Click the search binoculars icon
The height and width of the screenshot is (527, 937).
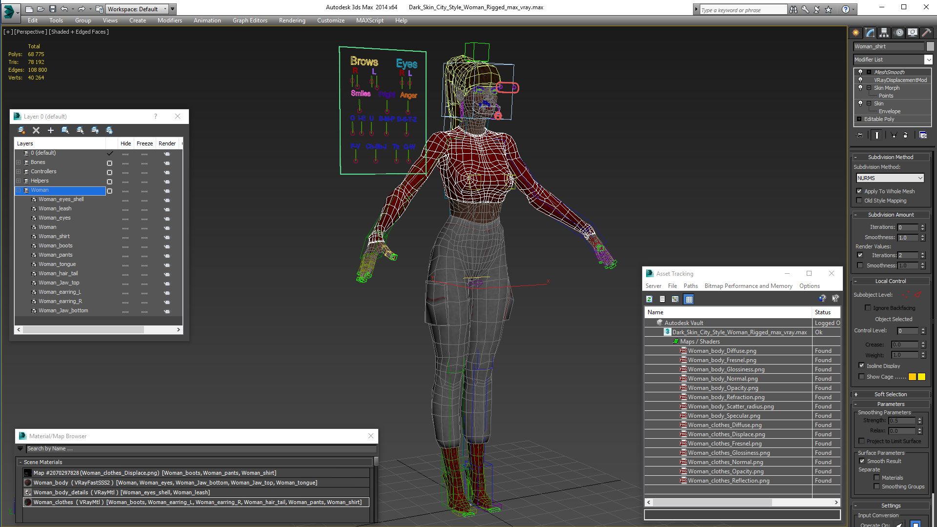(x=794, y=9)
